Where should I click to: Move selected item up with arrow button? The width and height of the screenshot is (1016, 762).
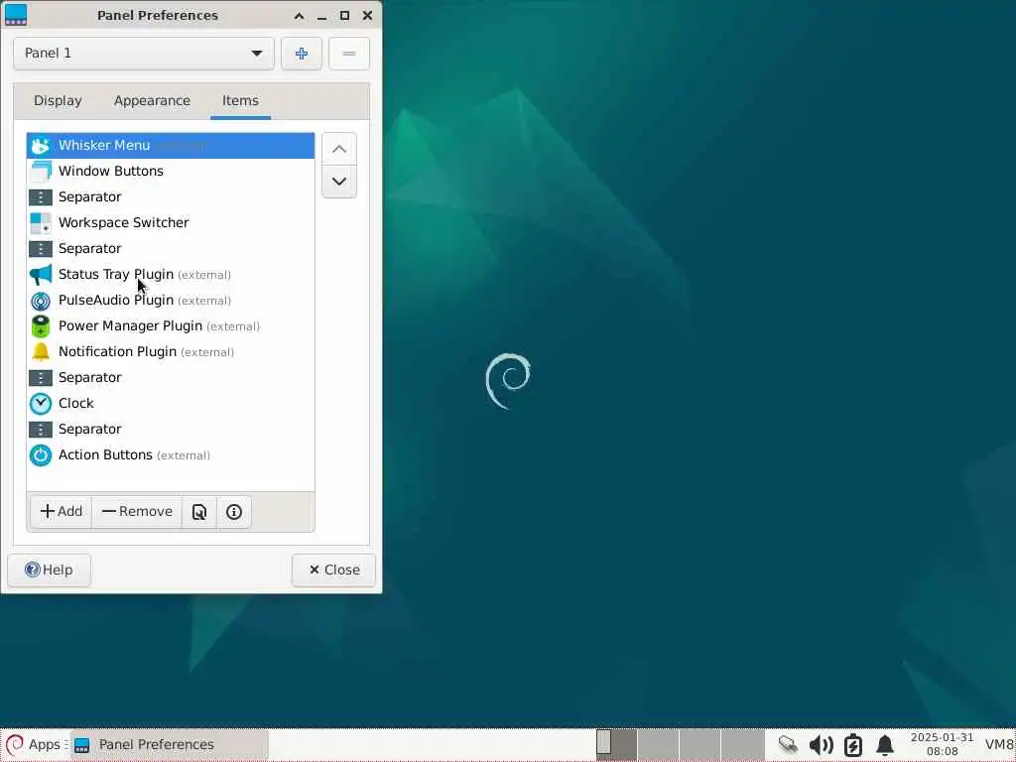pyautogui.click(x=339, y=149)
